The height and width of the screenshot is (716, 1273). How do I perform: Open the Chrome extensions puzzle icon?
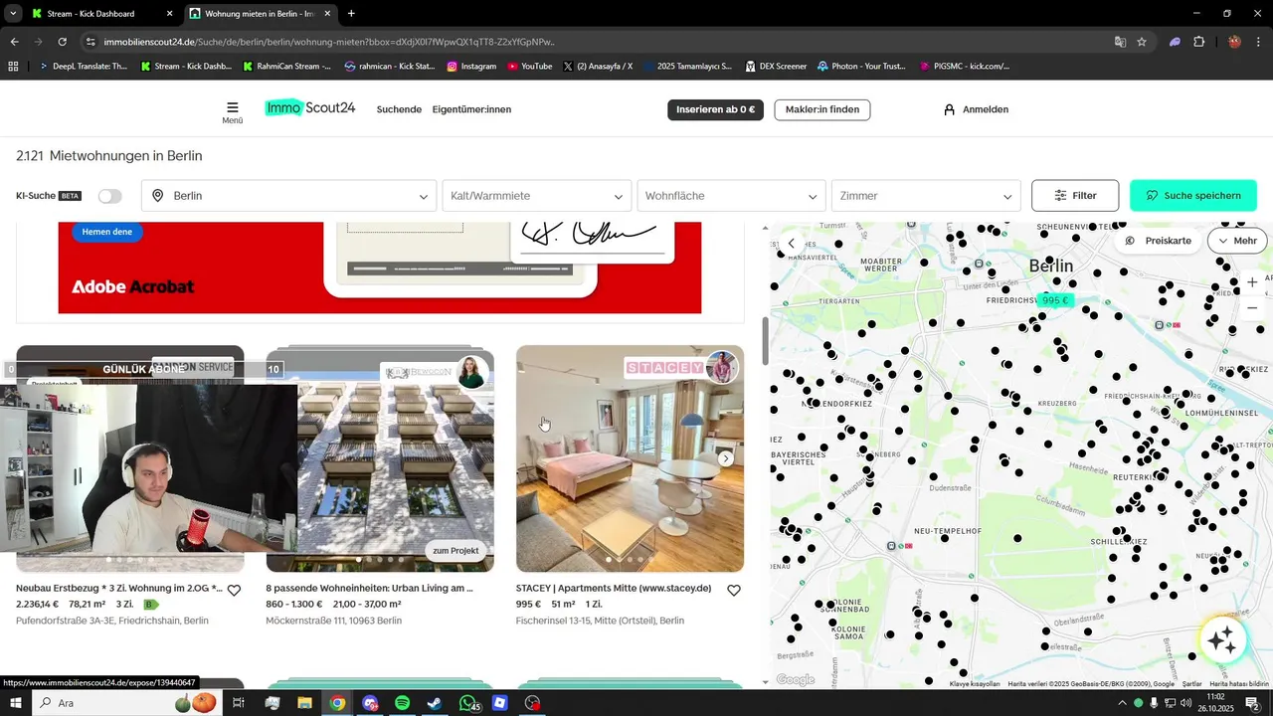[1198, 42]
